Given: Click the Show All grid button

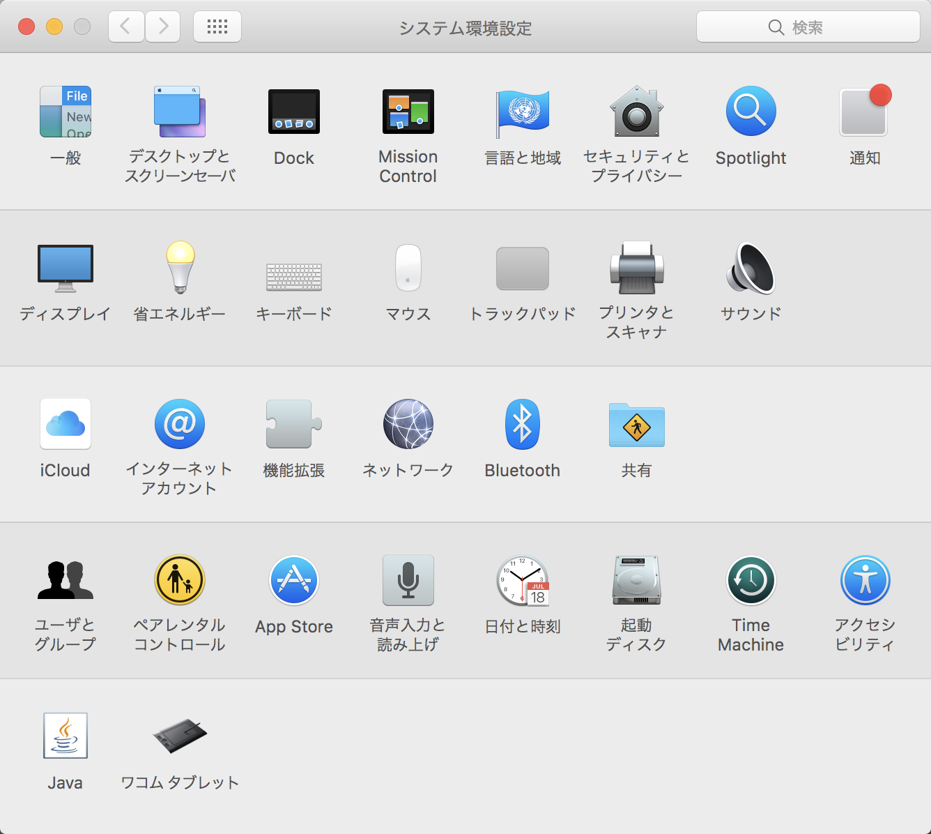Looking at the screenshot, I should [217, 26].
